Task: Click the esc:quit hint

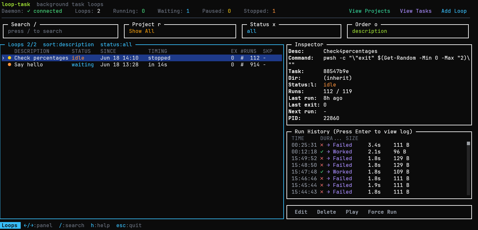Action: coord(129,225)
